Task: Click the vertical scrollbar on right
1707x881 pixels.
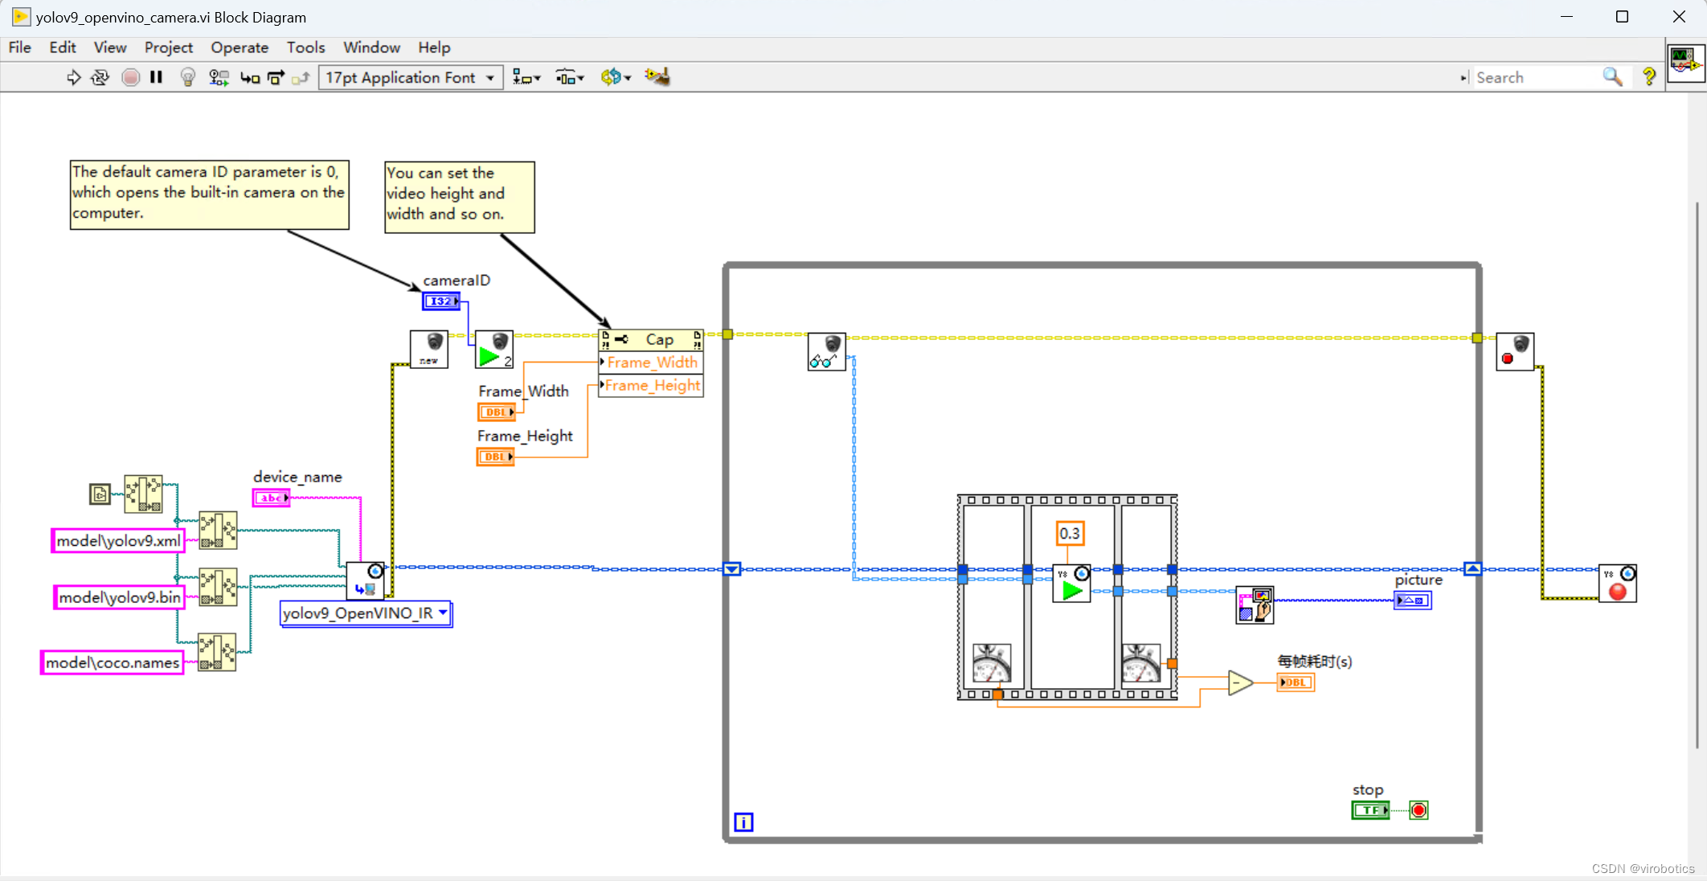Action: pos(1697,474)
